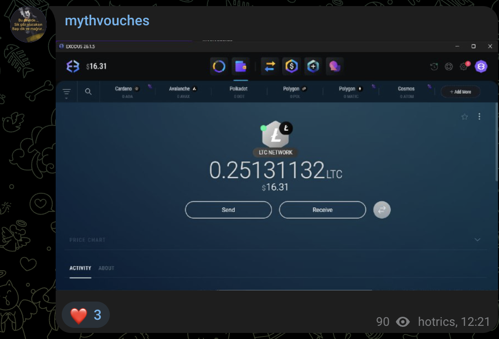This screenshot has width=499, height=339.
Task: Click the Send button
Action: point(228,210)
